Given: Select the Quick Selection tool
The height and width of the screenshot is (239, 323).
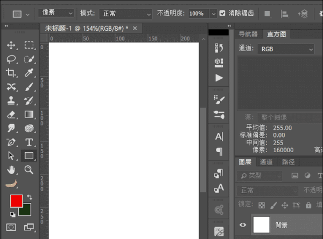Looking at the screenshot, I should tap(29, 59).
